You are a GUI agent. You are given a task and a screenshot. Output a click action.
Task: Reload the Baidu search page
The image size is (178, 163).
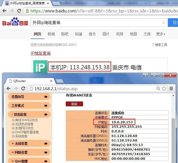pyautogui.click(x=19, y=11)
